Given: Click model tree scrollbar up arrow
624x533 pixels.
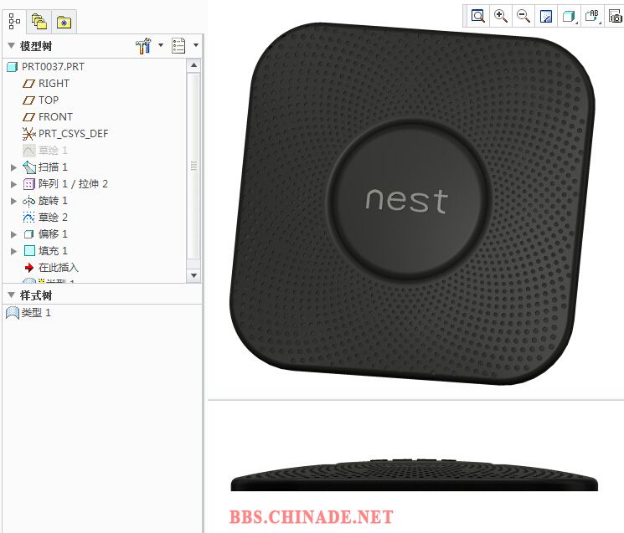Looking at the screenshot, I should point(193,64).
